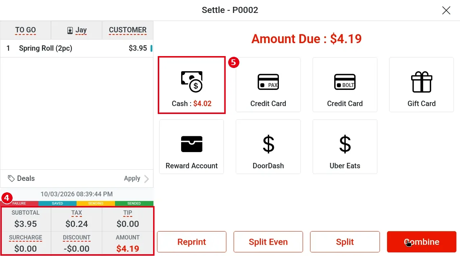
Task: Edit the SURCHARGE value
Action: point(26,243)
